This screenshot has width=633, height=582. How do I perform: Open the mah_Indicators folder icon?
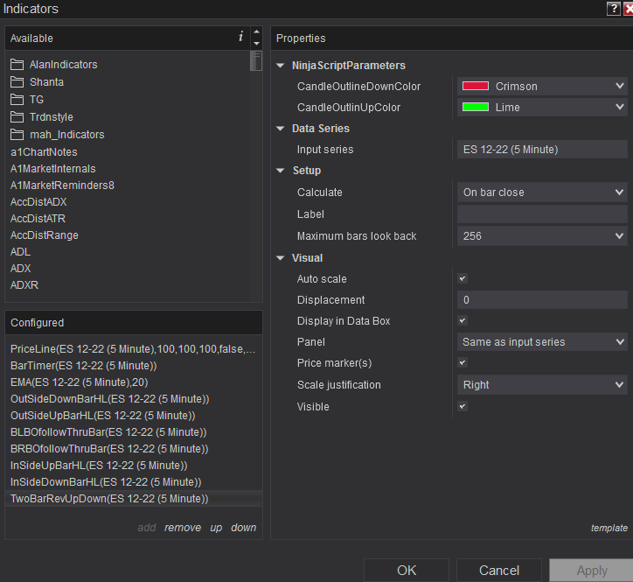point(17,134)
